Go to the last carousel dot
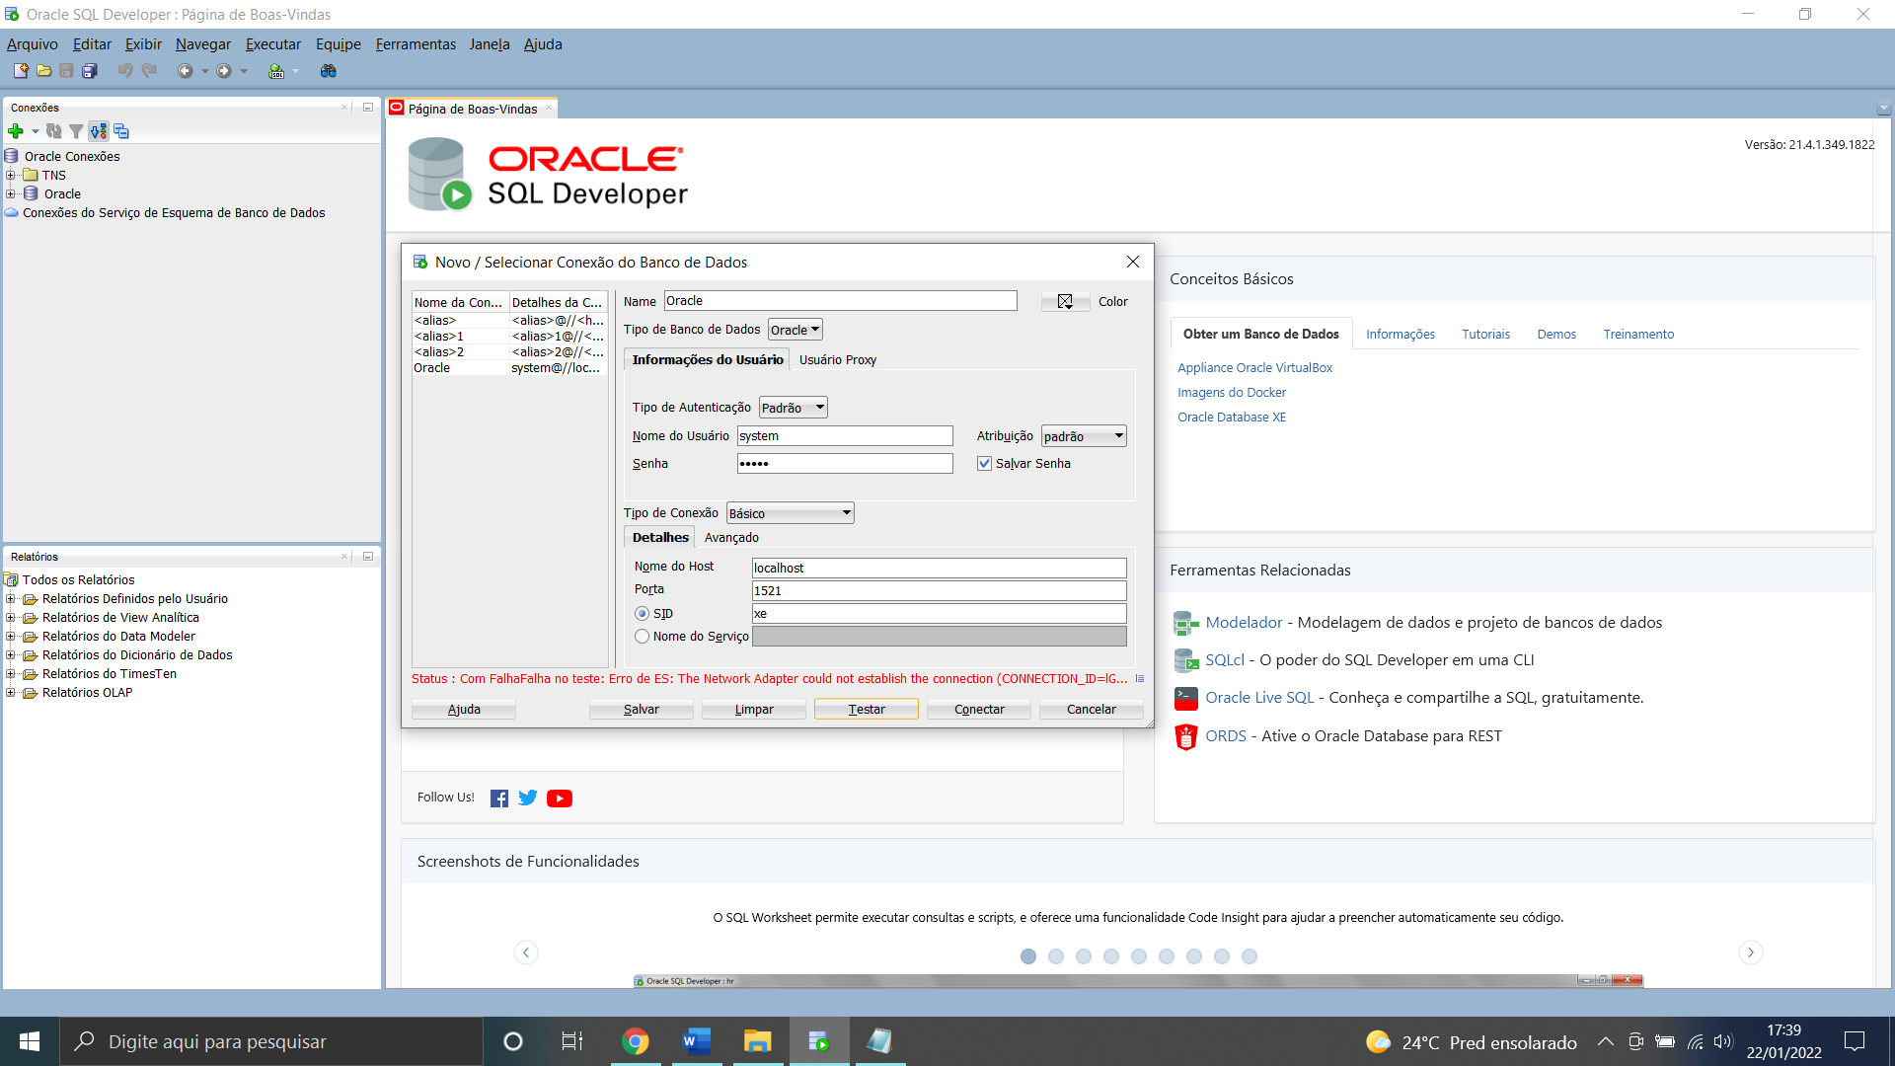Image resolution: width=1895 pixels, height=1066 pixels. [1250, 956]
